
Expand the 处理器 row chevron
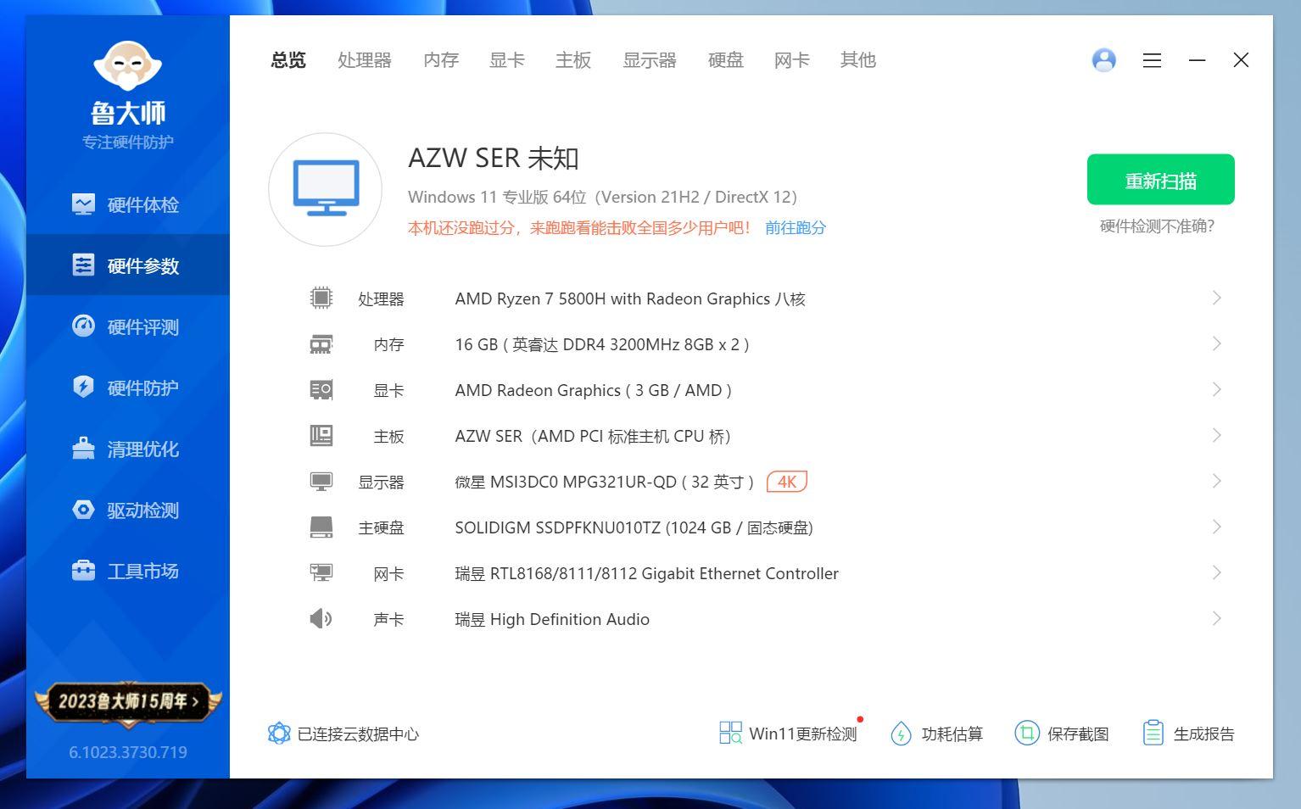click(x=1216, y=298)
